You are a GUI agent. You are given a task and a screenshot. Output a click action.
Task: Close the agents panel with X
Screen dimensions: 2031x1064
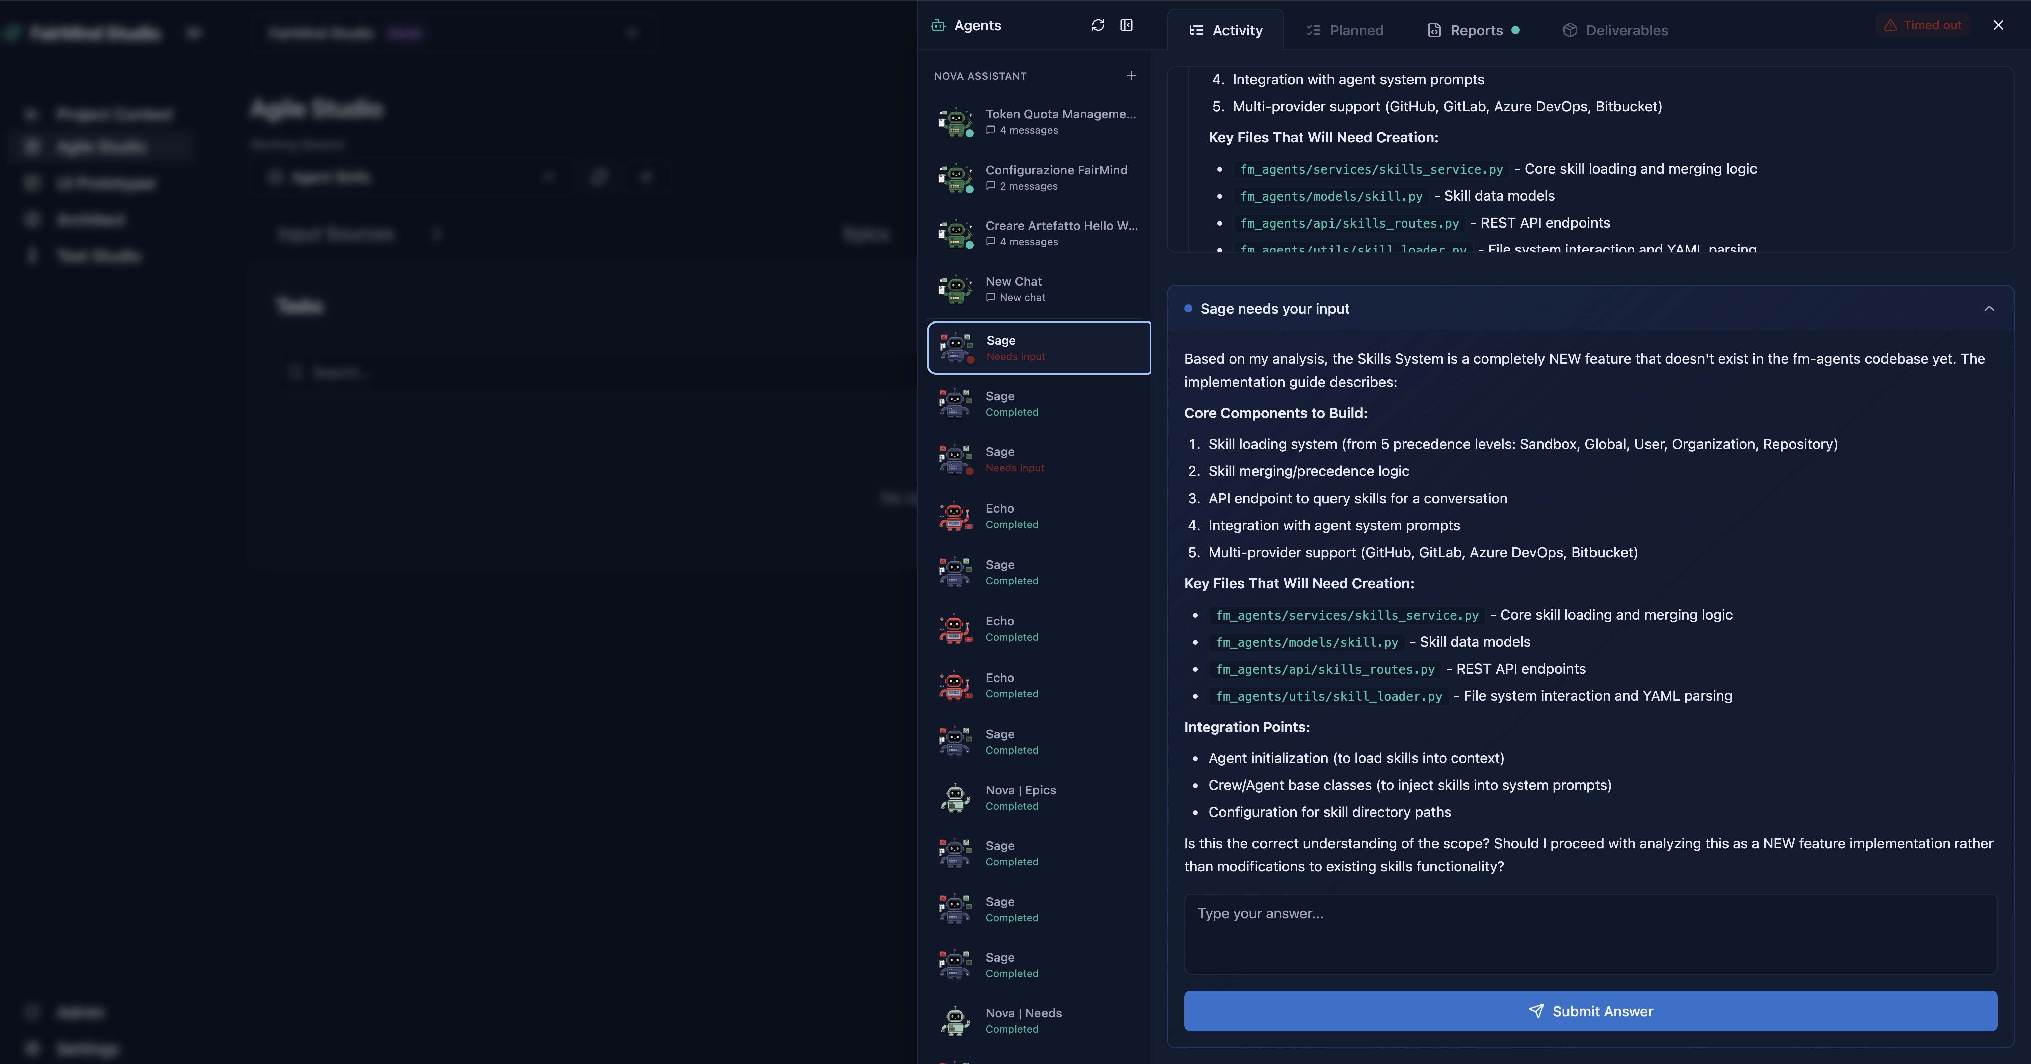1998,25
